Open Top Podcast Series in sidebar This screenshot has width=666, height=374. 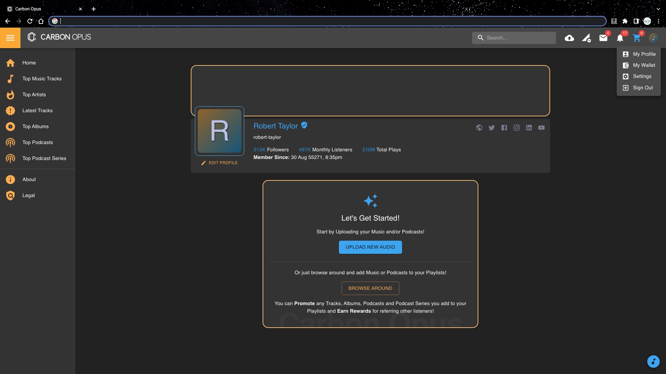(44, 159)
